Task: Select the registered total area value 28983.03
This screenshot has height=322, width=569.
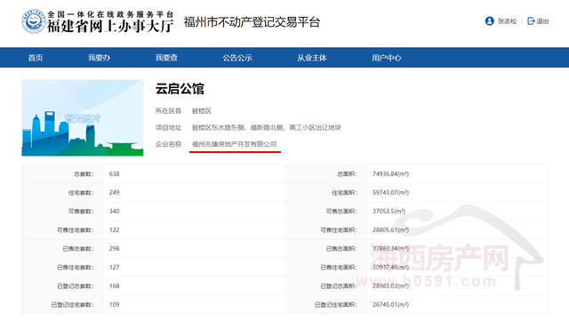Action: click(x=390, y=286)
